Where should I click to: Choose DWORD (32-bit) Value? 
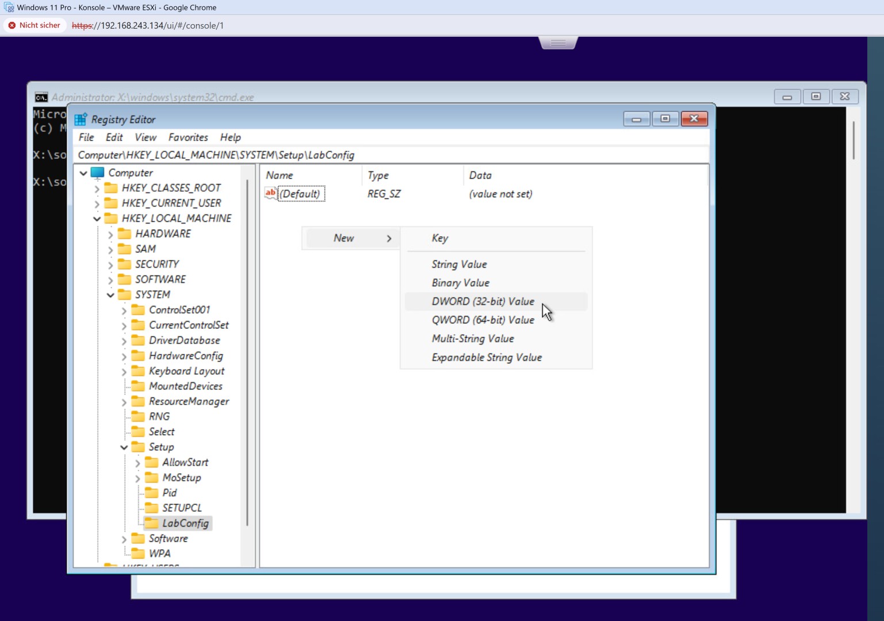[496, 301]
